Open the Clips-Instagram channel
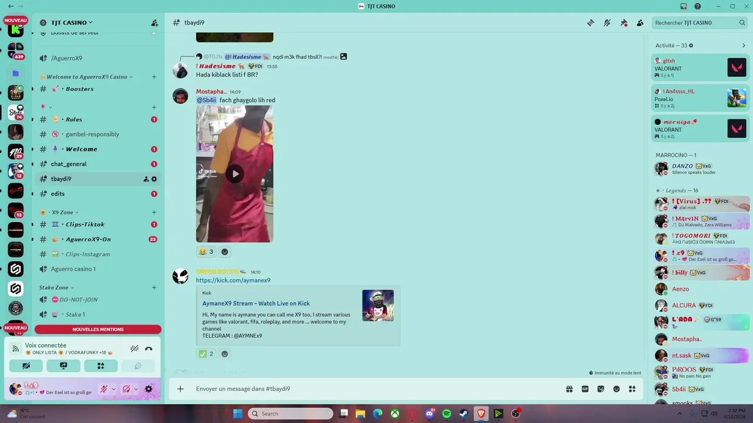This screenshot has height=423, width=753. point(98,254)
